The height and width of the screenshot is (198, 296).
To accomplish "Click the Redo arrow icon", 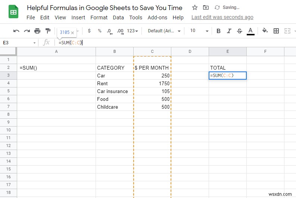I will (27, 31).
